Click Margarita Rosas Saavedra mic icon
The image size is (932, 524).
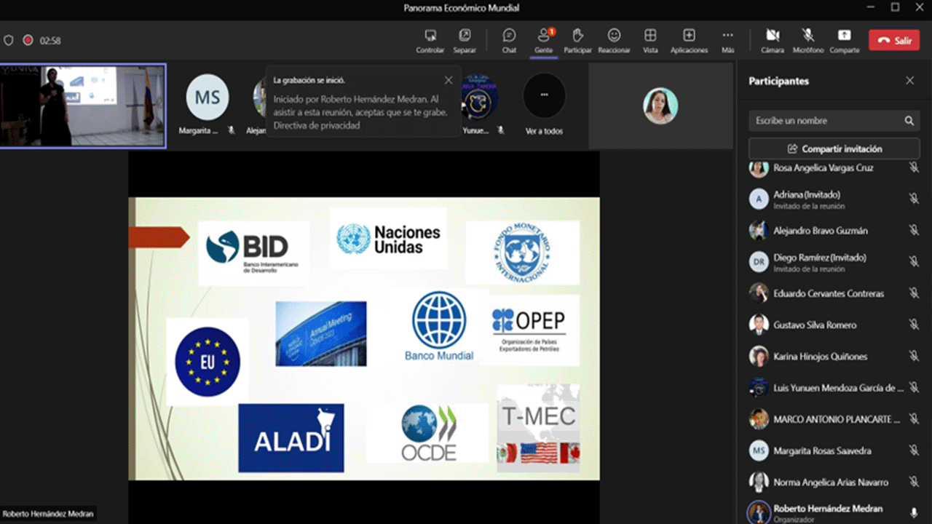pyautogui.click(x=914, y=450)
